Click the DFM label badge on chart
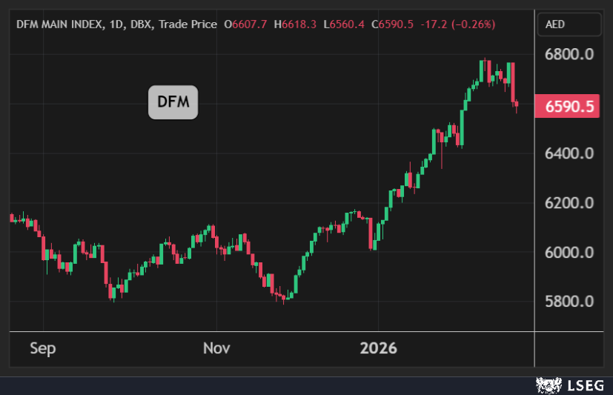613x395 pixels. [173, 103]
